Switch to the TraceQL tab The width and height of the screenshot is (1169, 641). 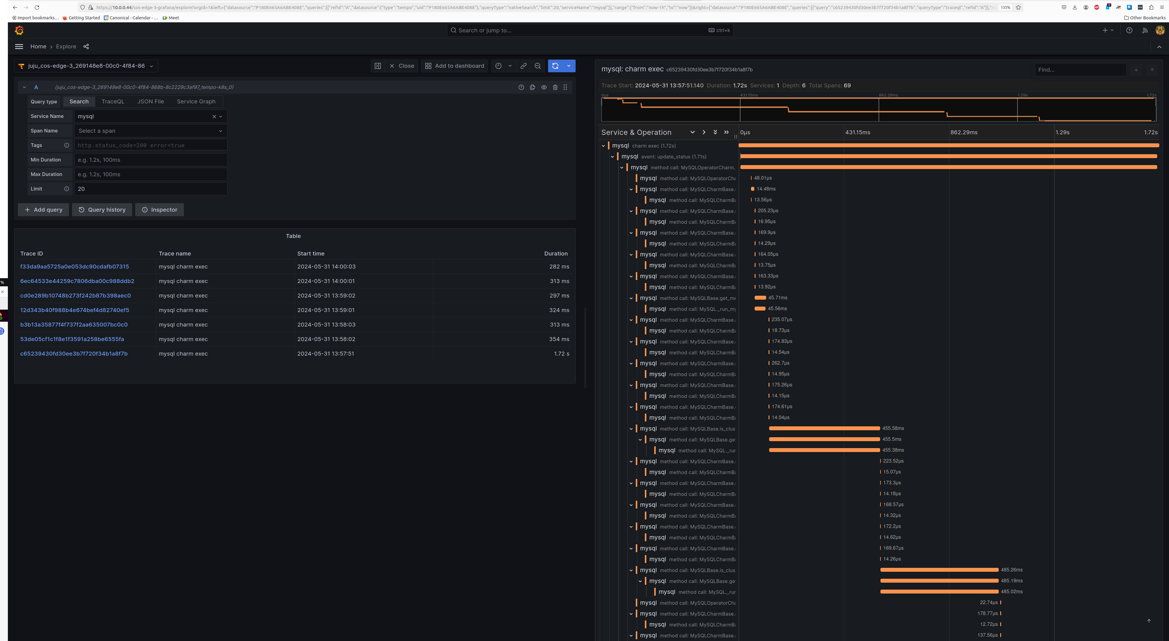(113, 101)
